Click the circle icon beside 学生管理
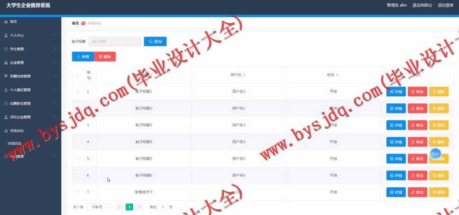The width and height of the screenshot is (459, 215). click(6, 49)
